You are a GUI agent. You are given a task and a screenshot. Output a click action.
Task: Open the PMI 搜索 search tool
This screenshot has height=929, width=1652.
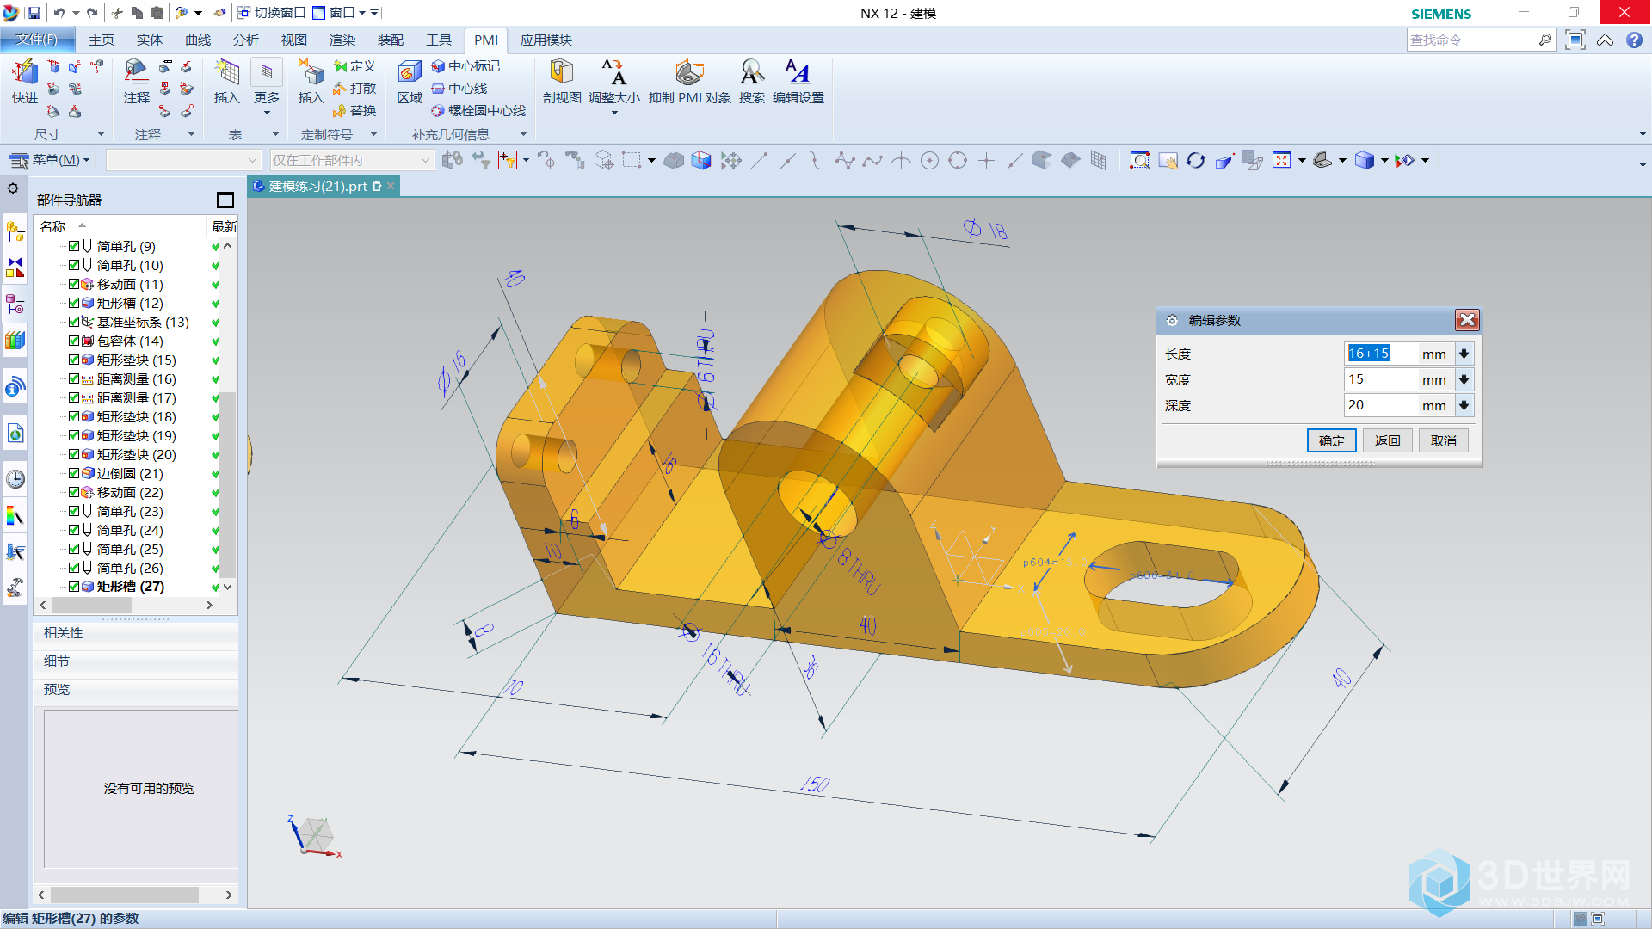[752, 81]
